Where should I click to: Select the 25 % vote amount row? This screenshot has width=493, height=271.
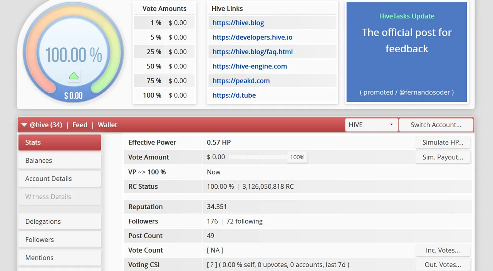click(x=164, y=52)
